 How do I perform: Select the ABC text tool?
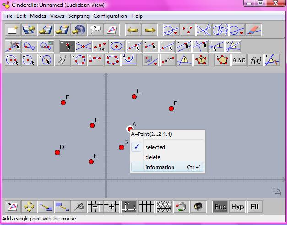pos(239,60)
